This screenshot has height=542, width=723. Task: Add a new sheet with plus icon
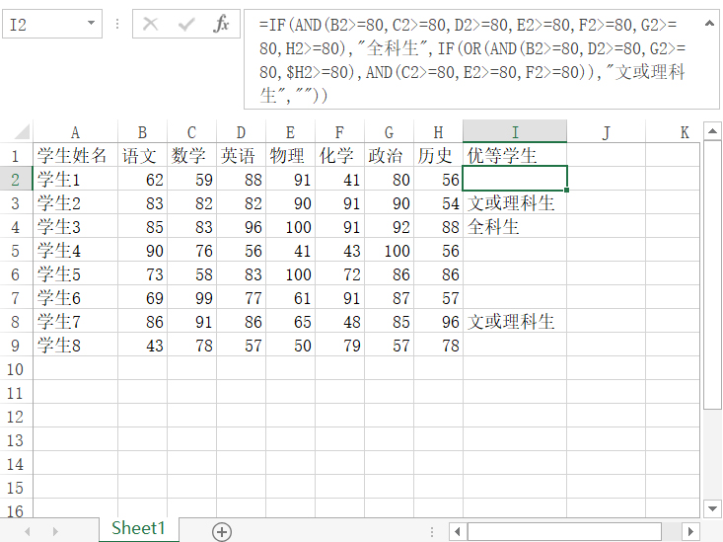click(x=222, y=531)
